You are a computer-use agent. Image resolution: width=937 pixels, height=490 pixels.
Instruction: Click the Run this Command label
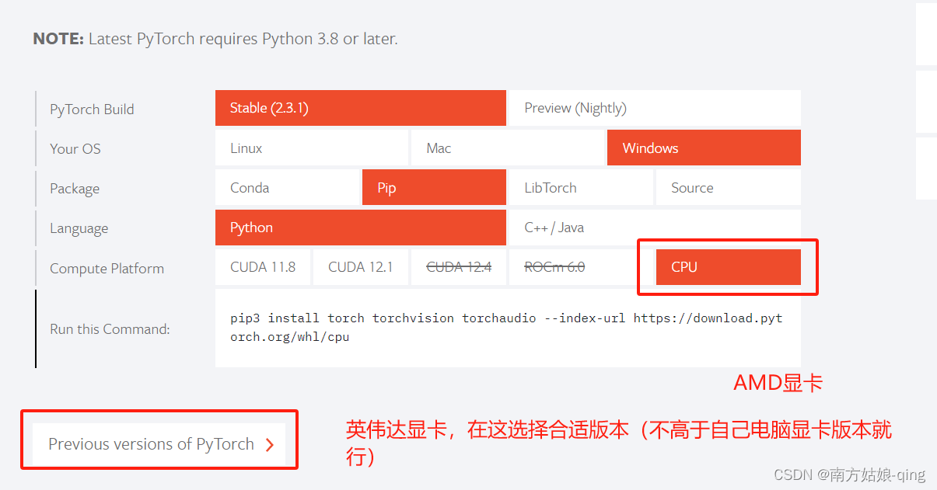110,328
